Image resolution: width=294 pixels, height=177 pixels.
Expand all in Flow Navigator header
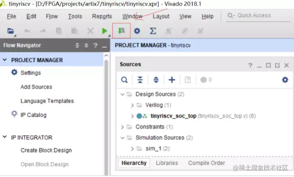pos(86,45)
